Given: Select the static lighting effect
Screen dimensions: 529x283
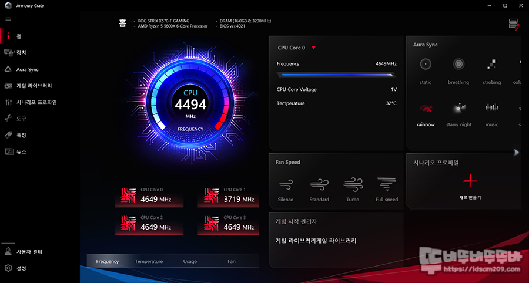Looking at the screenshot, I should point(426,72).
